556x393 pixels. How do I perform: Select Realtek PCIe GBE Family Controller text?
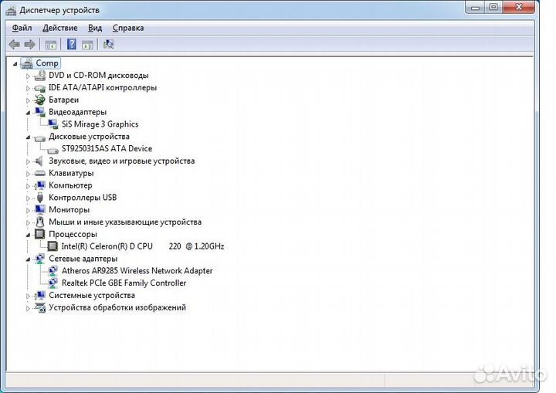coord(124,283)
